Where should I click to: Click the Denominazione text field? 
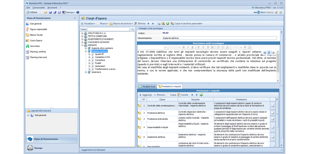(x=219, y=38)
